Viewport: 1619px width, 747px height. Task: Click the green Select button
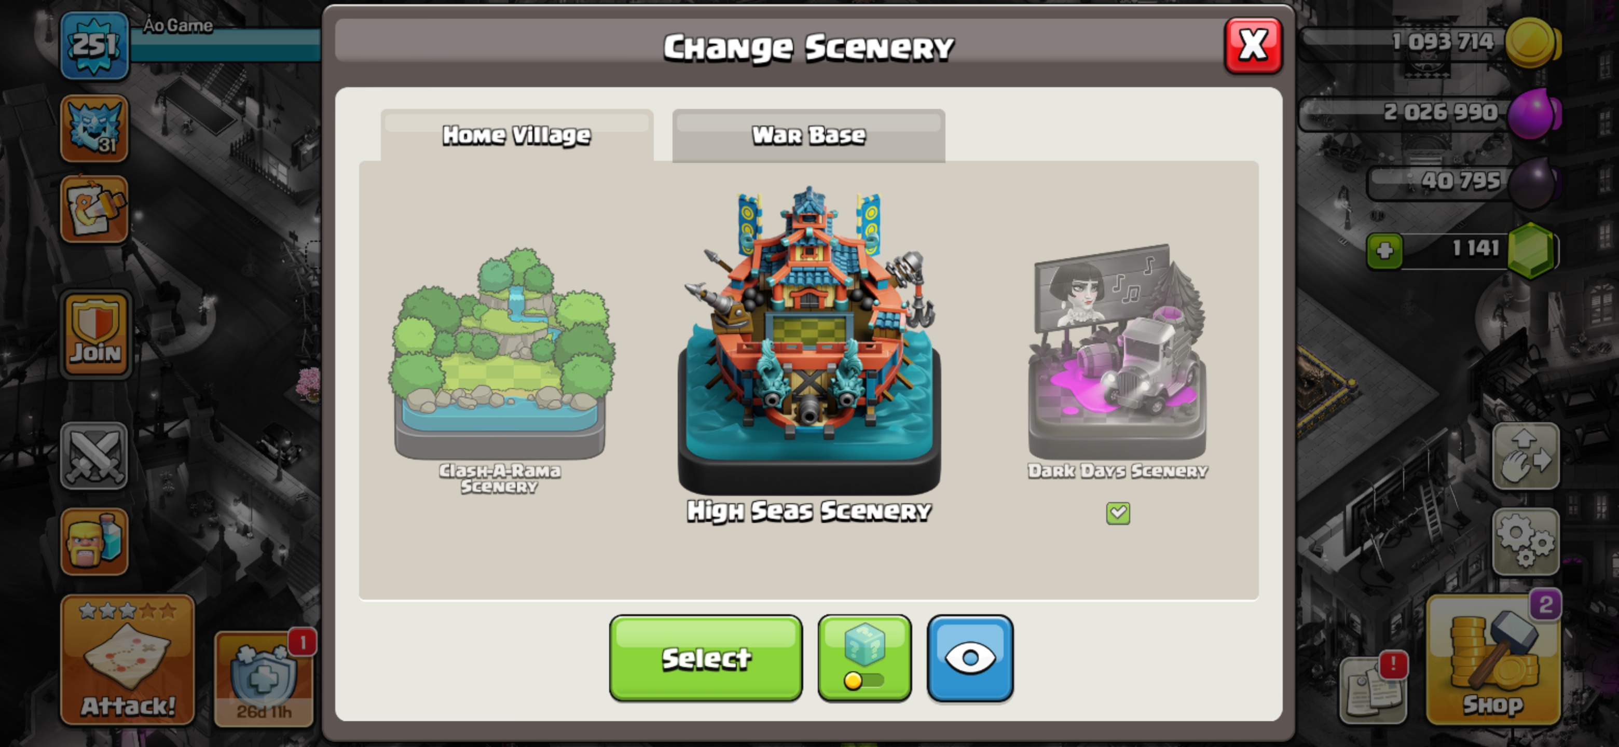705,658
